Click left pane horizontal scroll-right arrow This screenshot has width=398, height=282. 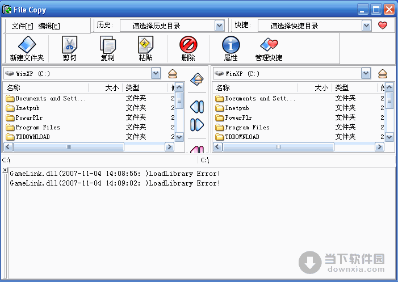(170, 147)
